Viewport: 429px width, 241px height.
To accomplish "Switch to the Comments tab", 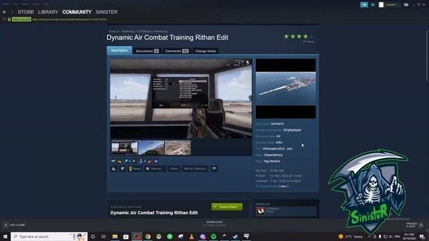I will pos(176,51).
